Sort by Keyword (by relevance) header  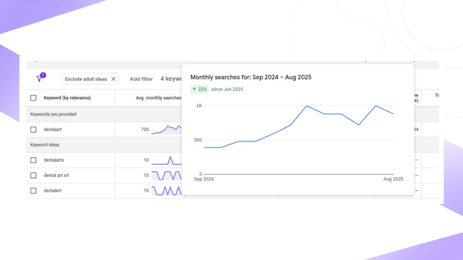point(67,98)
